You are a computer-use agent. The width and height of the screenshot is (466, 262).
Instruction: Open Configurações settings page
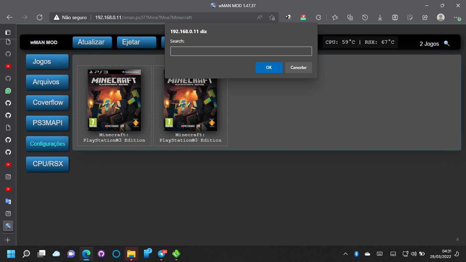pos(47,144)
